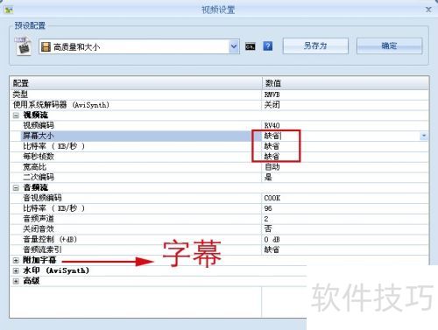
Task: Expand the 高级 section
Action: point(16,281)
